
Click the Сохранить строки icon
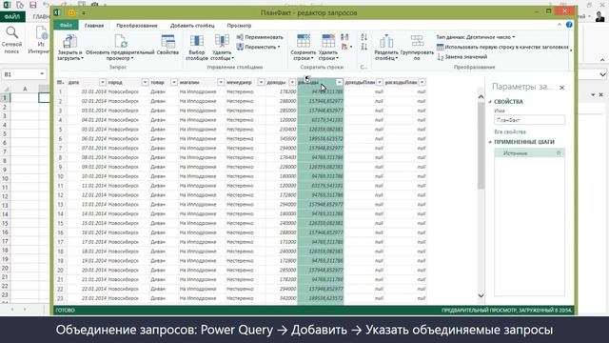pos(304,41)
